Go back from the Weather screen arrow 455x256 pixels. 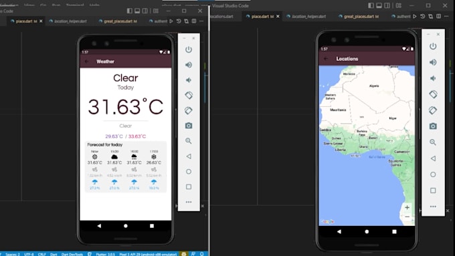(x=87, y=61)
